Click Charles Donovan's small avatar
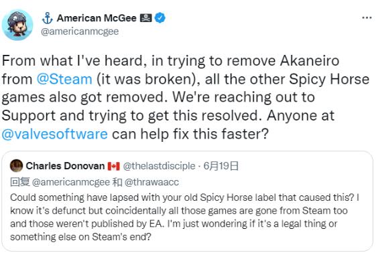Viewport: 378px width, 255px height. [x=16, y=166]
